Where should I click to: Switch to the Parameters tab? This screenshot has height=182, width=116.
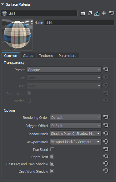pyautogui.click(x=68, y=56)
